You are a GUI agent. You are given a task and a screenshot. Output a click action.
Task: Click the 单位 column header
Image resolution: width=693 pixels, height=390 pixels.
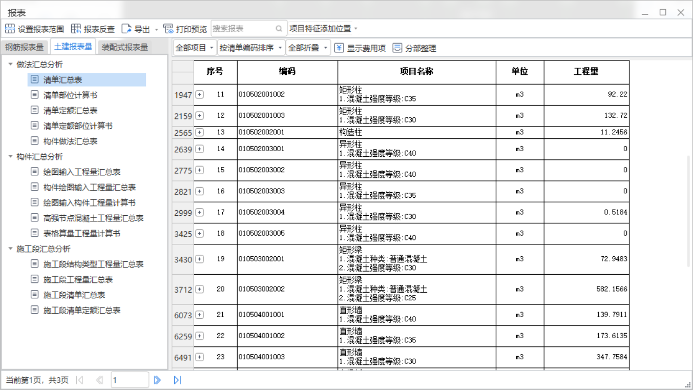520,72
